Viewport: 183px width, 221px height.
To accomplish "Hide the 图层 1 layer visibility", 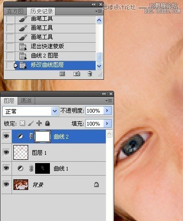I will coord(6,152).
